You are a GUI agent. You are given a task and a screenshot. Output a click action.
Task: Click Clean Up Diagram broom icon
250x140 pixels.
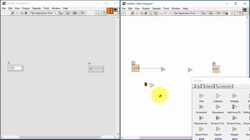pos(226,13)
